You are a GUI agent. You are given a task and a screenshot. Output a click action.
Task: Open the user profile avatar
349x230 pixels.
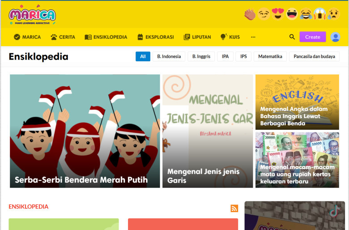coord(335,37)
